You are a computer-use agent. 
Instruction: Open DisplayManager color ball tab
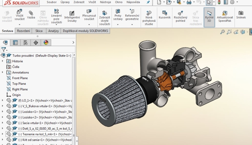(x=46, y=43)
